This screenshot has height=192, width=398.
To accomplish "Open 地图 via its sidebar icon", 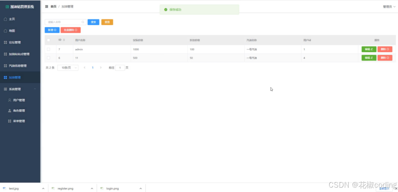I will click(5, 31).
